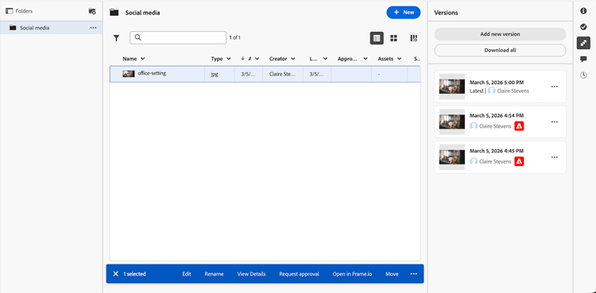Image resolution: width=596 pixels, height=293 pixels.
Task: Click the March 5, 2026 5:00 PM text
Action: point(496,83)
